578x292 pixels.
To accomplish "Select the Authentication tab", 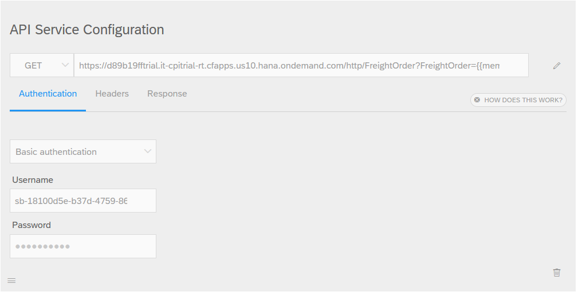I will click(48, 94).
